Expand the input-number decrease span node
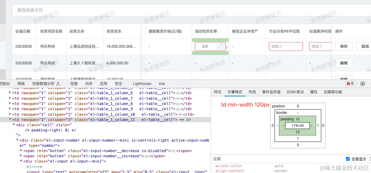The width and height of the screenshot is (371, 173). [x=21, y=151]
